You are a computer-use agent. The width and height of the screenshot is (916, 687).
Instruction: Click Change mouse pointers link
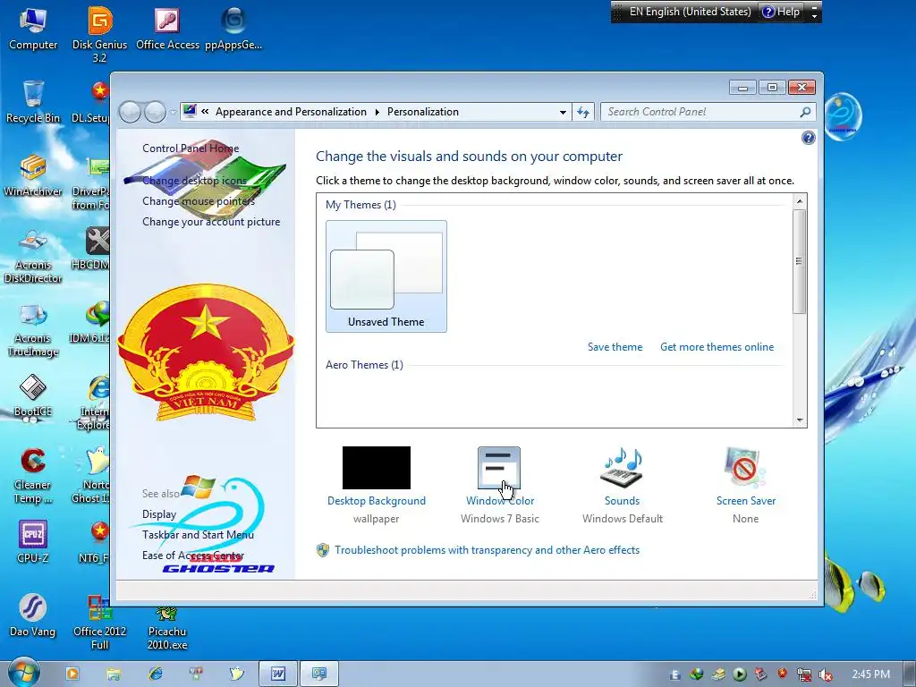(x=199, y=201)
